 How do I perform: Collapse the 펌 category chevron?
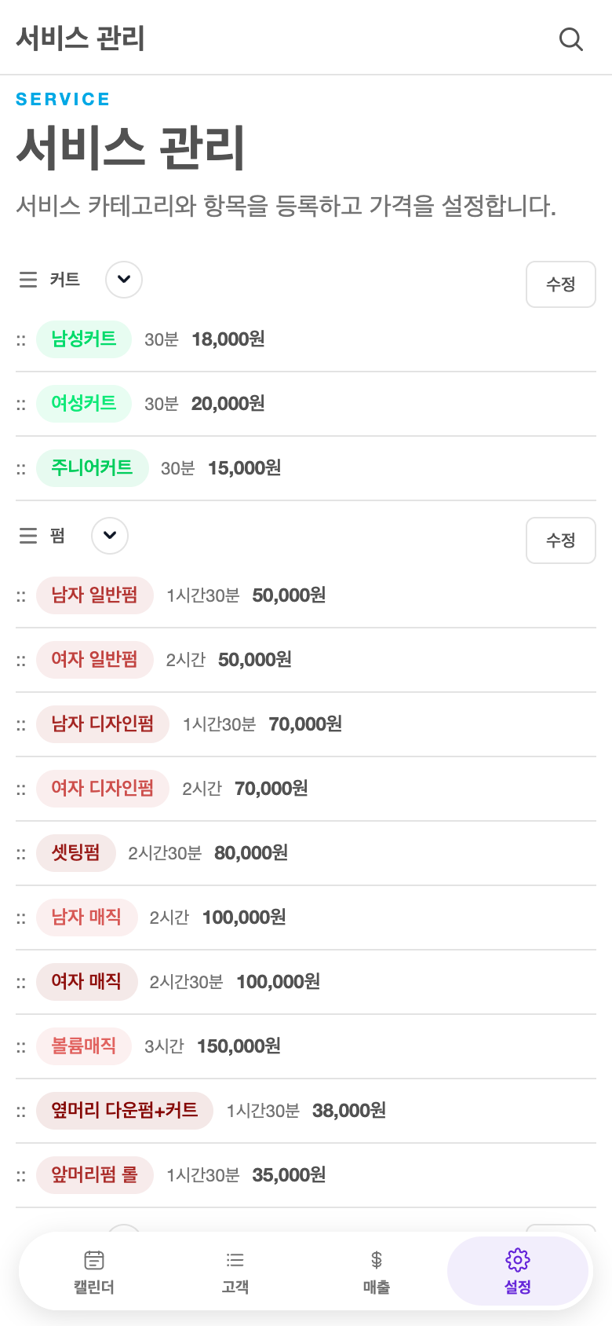pyautogui.click(x=110, y=536)
